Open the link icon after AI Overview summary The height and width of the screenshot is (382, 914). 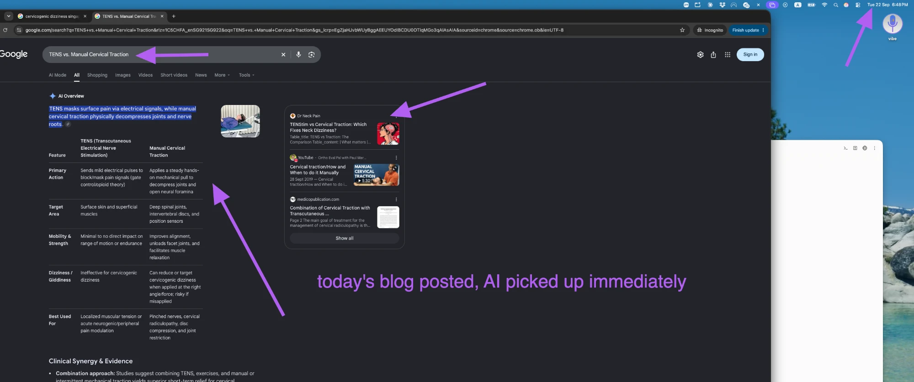coord(68,124)
